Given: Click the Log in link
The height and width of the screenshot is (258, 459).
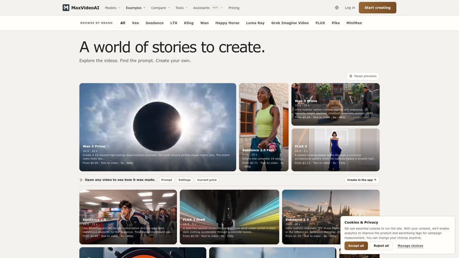Looking at the screenshot, I should tap(350, 8).
